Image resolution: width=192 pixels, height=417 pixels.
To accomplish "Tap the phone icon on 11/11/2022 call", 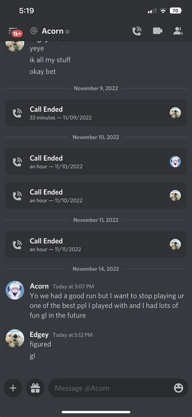I will [17, 244].
